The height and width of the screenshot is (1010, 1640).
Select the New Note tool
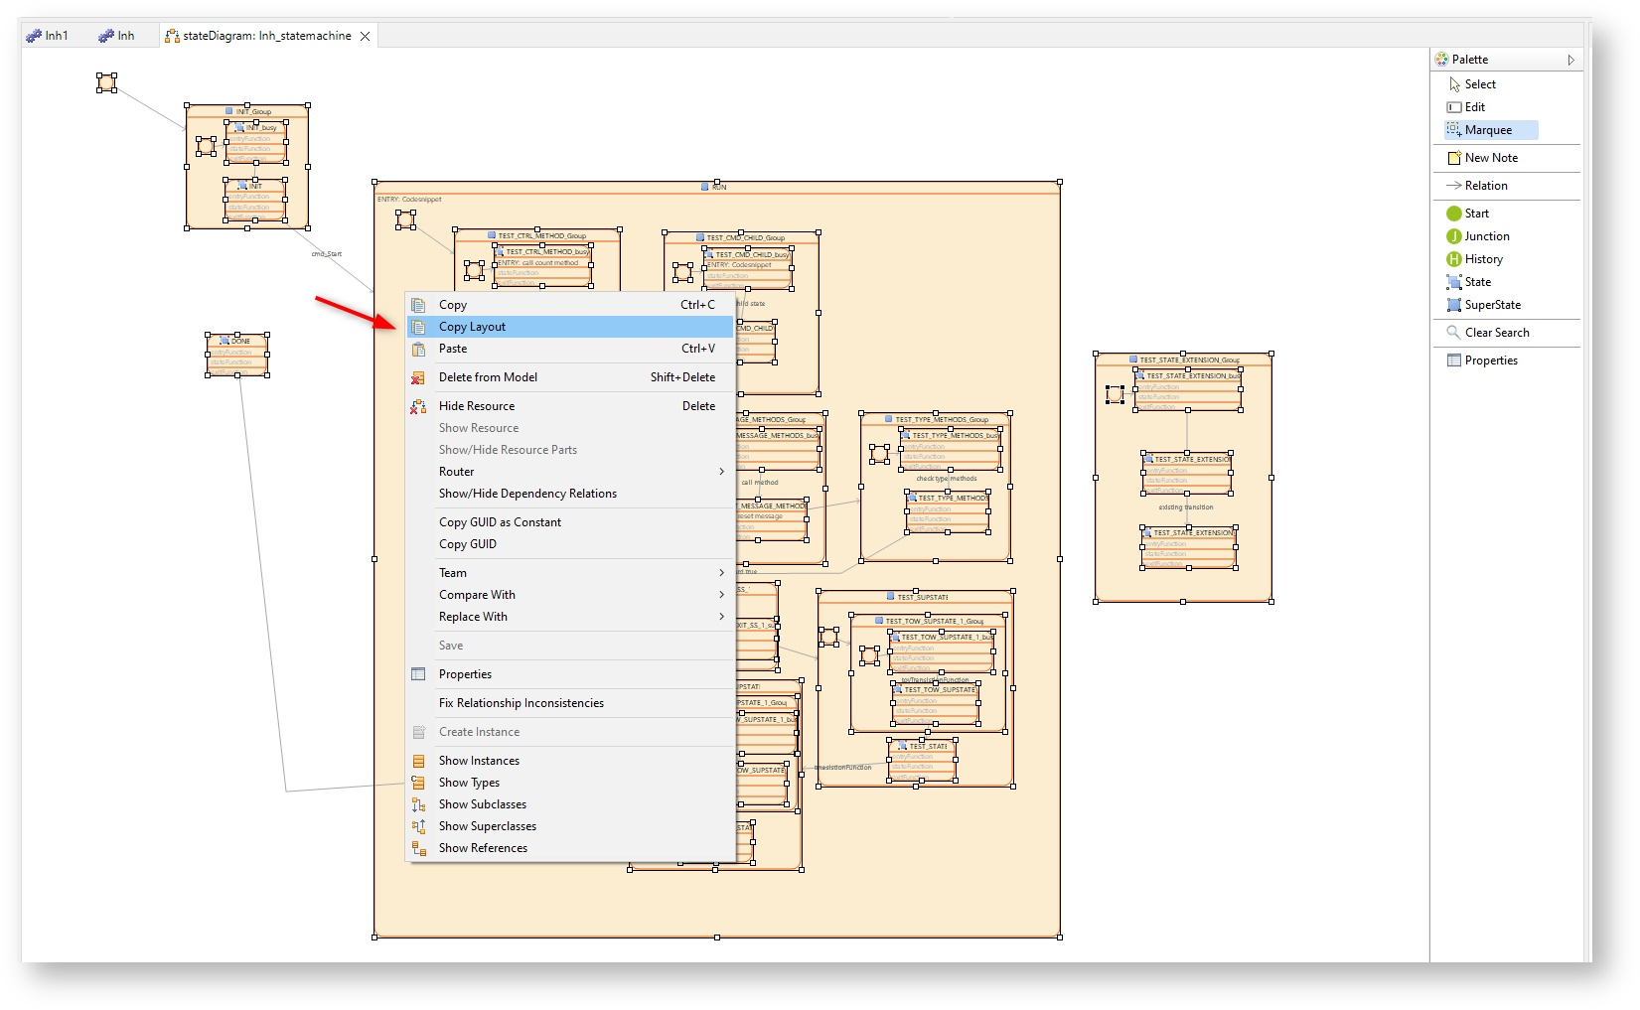click(1490, 158)
